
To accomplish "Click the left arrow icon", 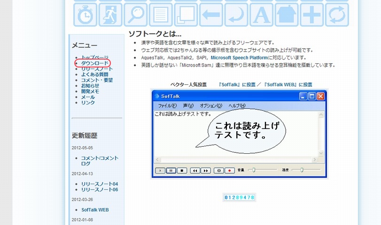I will click(x=211, y=15).
